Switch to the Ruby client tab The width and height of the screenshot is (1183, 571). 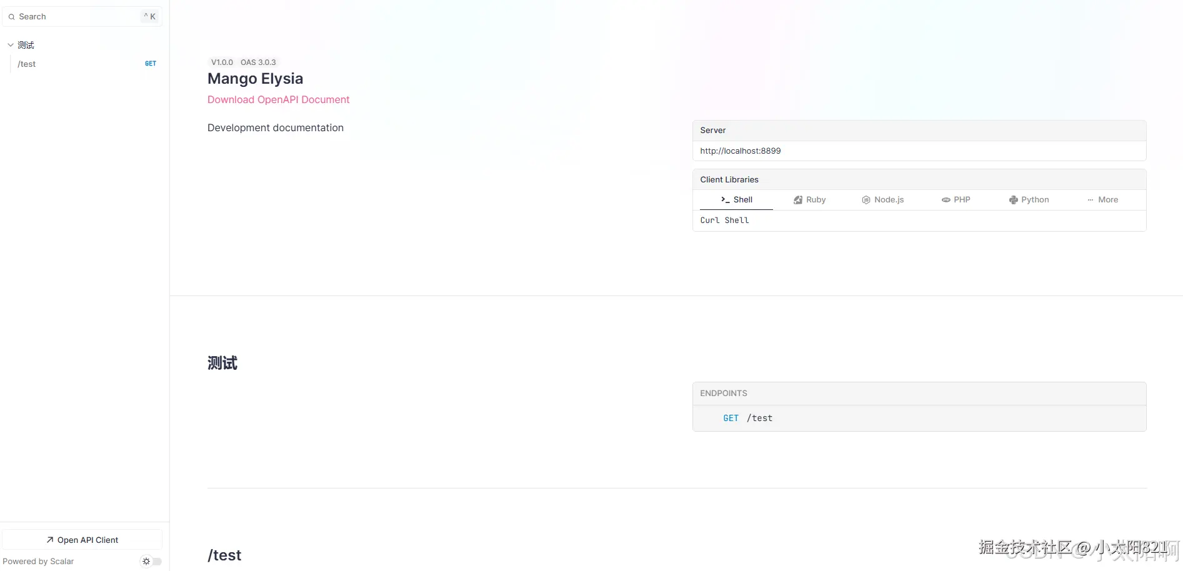(810, 200)
